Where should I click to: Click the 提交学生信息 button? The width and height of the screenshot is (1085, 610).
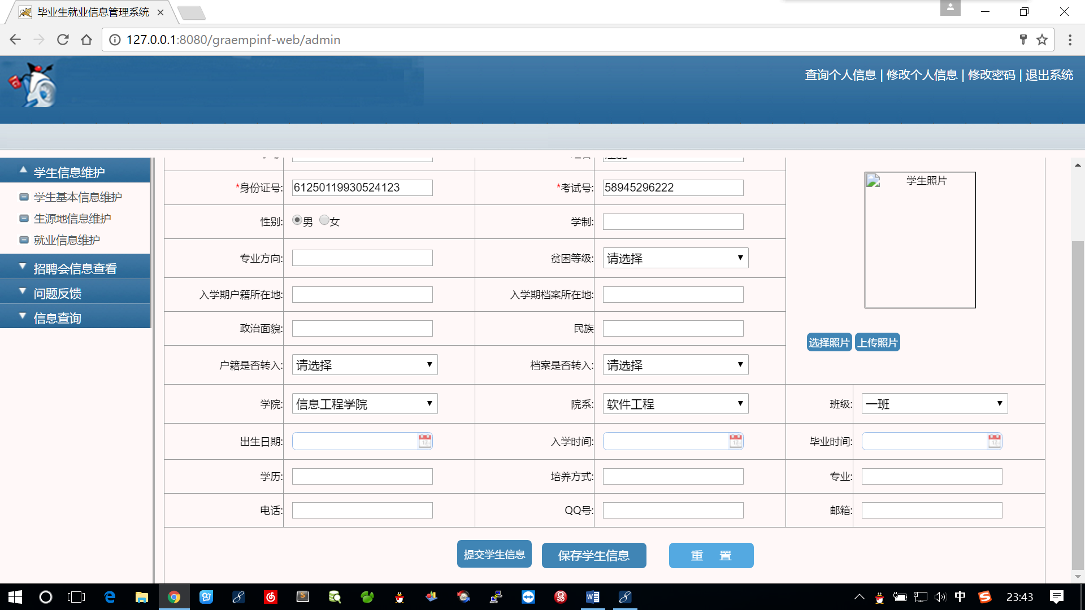pos(494,555)
